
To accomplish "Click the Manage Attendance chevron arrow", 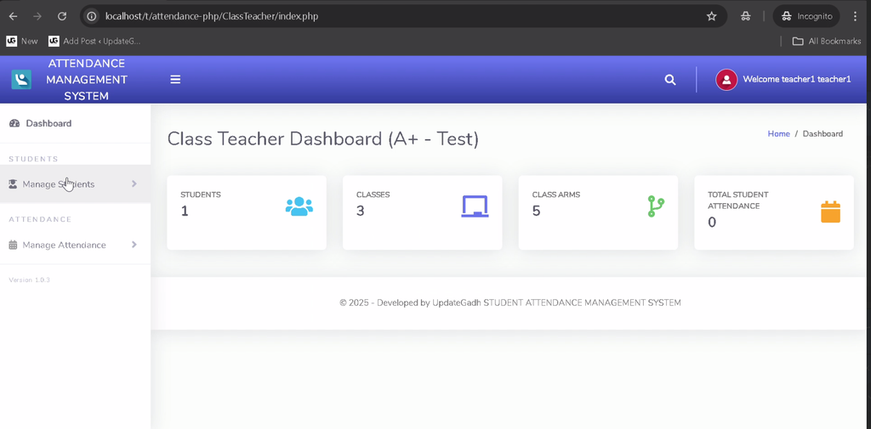I will click(134, 245).
